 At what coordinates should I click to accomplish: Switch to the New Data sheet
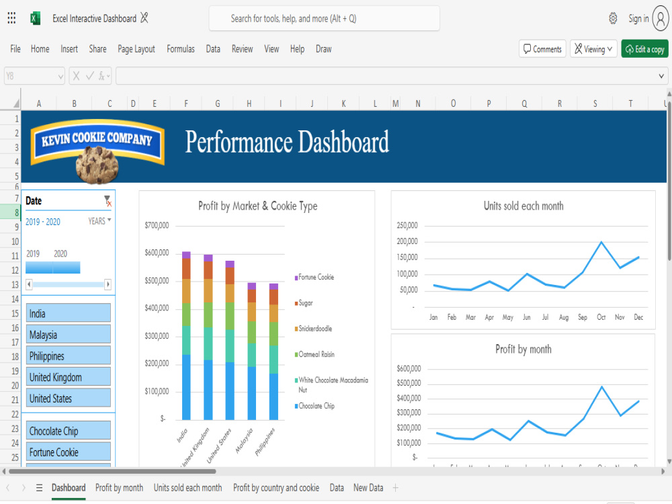368,488
